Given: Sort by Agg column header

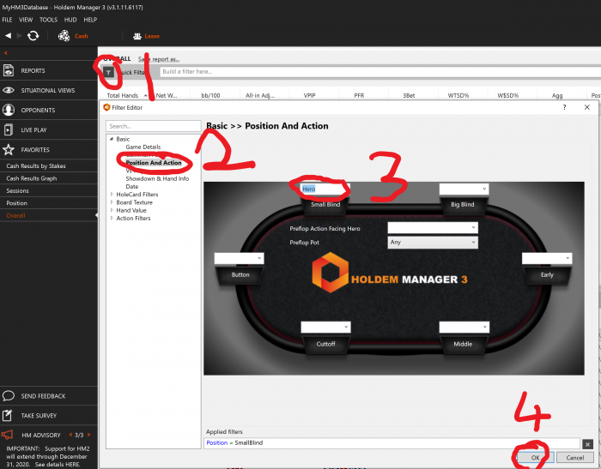Looking at the screenshot, I should point(557,95).
